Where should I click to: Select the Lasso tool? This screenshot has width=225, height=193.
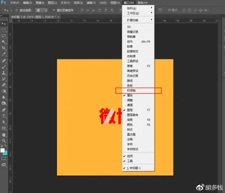click(x=4, y=36)
